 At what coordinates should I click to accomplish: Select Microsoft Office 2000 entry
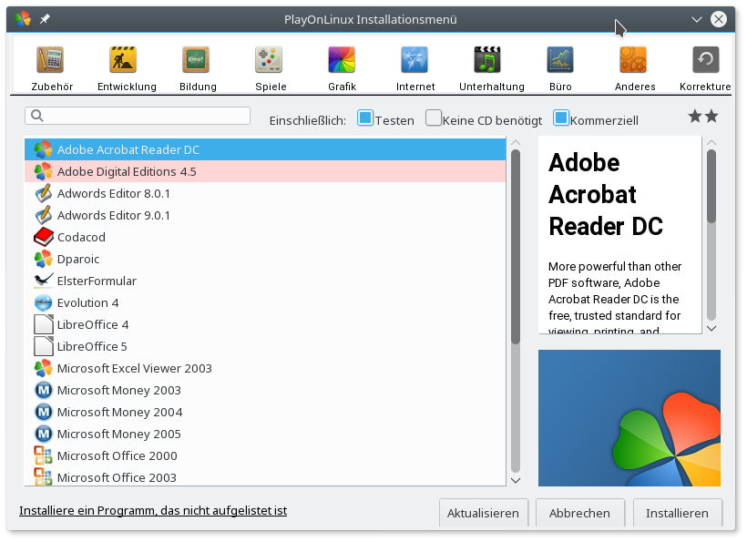[117, 455]
